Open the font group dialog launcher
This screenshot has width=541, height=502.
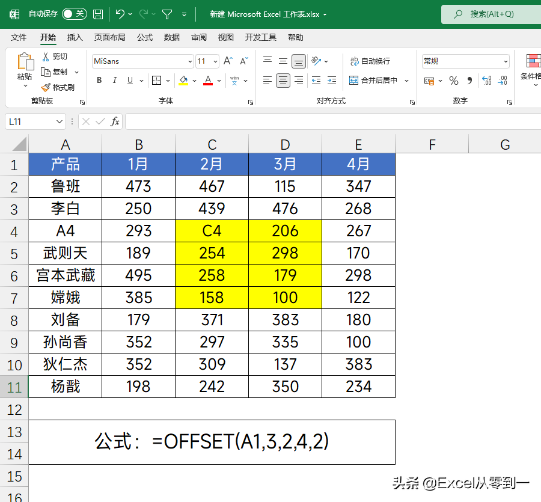[x=251, y=102]
